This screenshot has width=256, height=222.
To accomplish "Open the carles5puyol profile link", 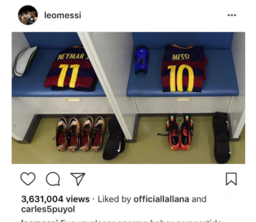I will [x=48, y=209].
